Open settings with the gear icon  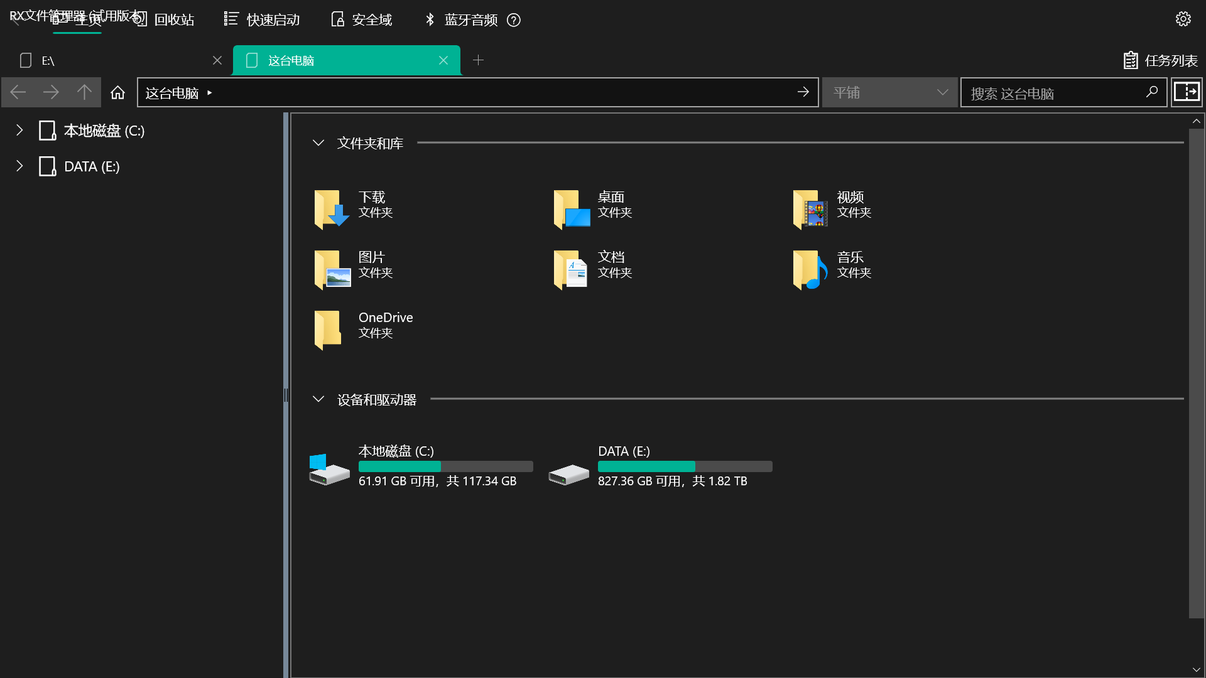(1183, 19)
